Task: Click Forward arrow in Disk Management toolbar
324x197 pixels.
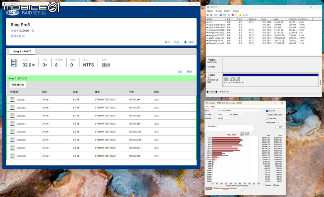Action: click(211, 15)
